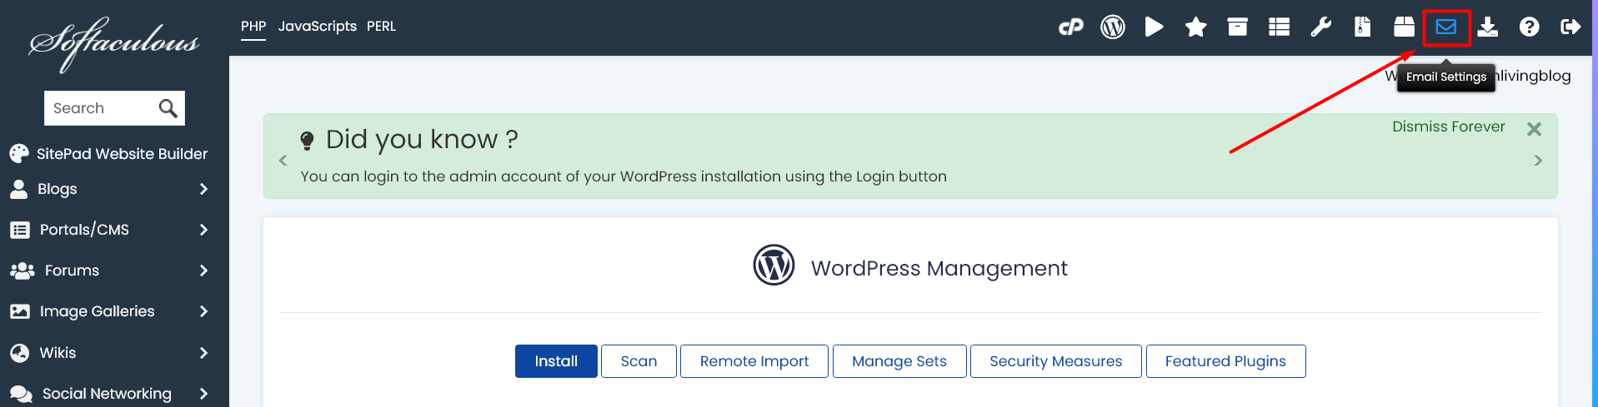Click the Featured Plugins button
The width and height of the screenshot is (1598, 407).
(1225, 361)
